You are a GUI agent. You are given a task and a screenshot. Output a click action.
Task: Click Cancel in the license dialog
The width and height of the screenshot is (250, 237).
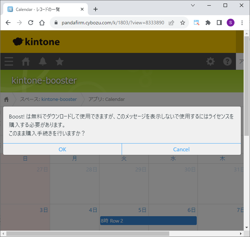pos(181,149)
